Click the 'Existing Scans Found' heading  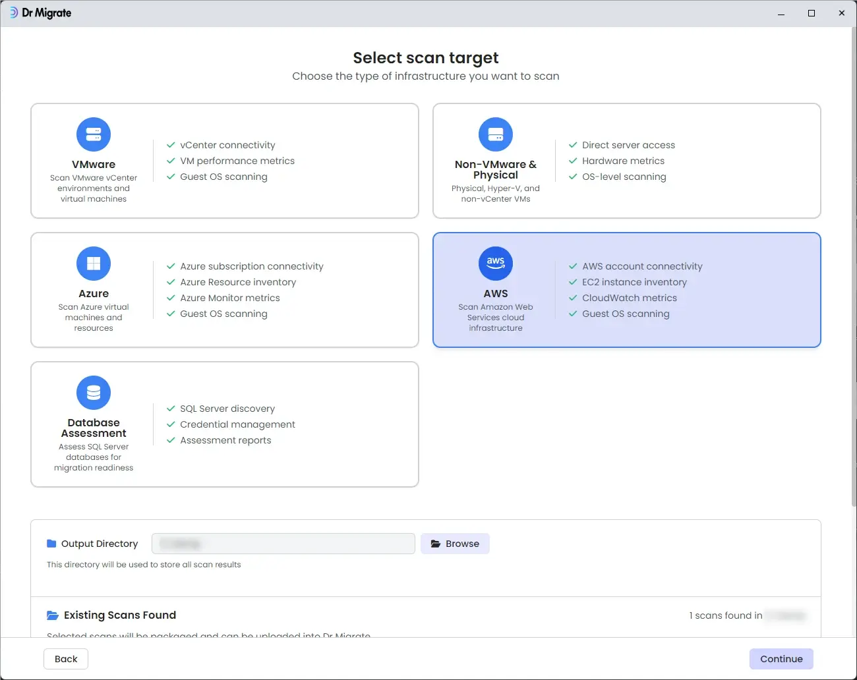(120, 615)
